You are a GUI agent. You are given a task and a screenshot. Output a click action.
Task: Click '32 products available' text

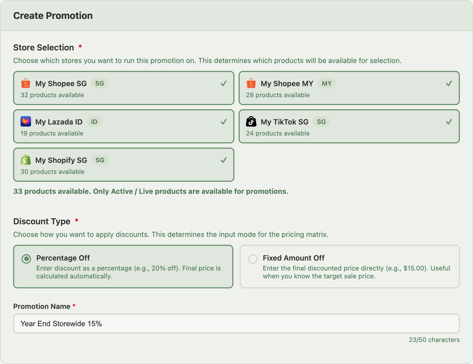[x=53, y=95]
